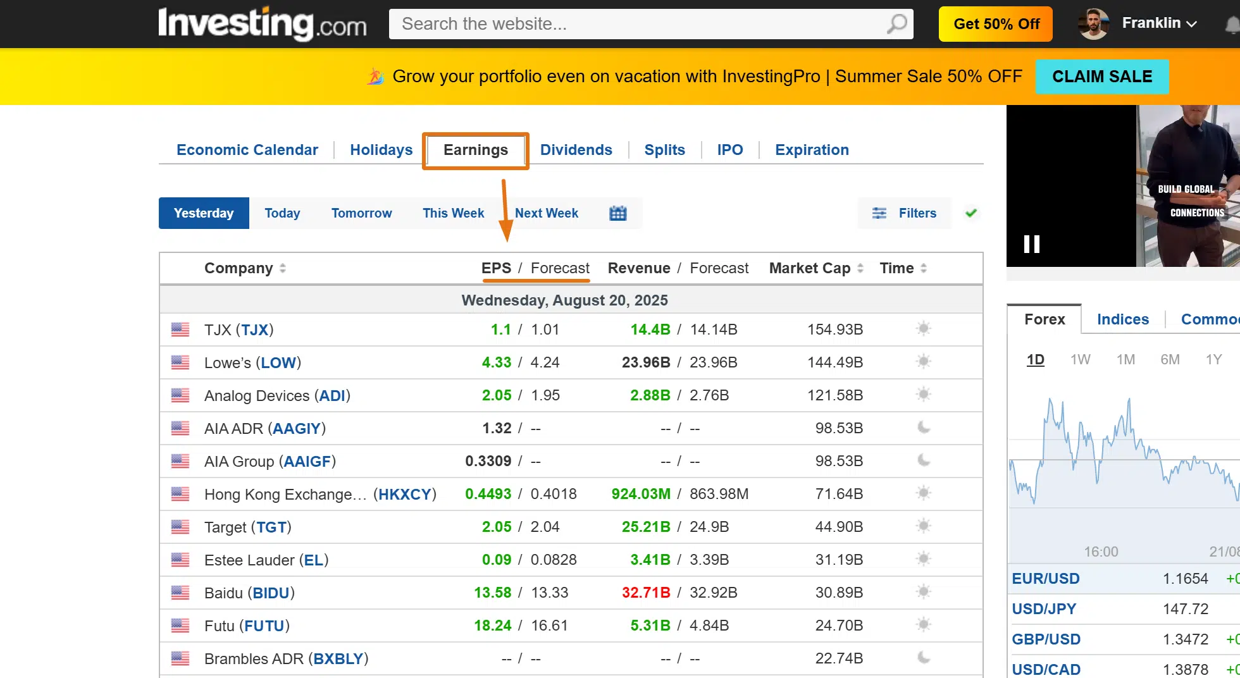Click the US flag beside Lowe's
Screen dimensions: 1240x678
point(180,362)
